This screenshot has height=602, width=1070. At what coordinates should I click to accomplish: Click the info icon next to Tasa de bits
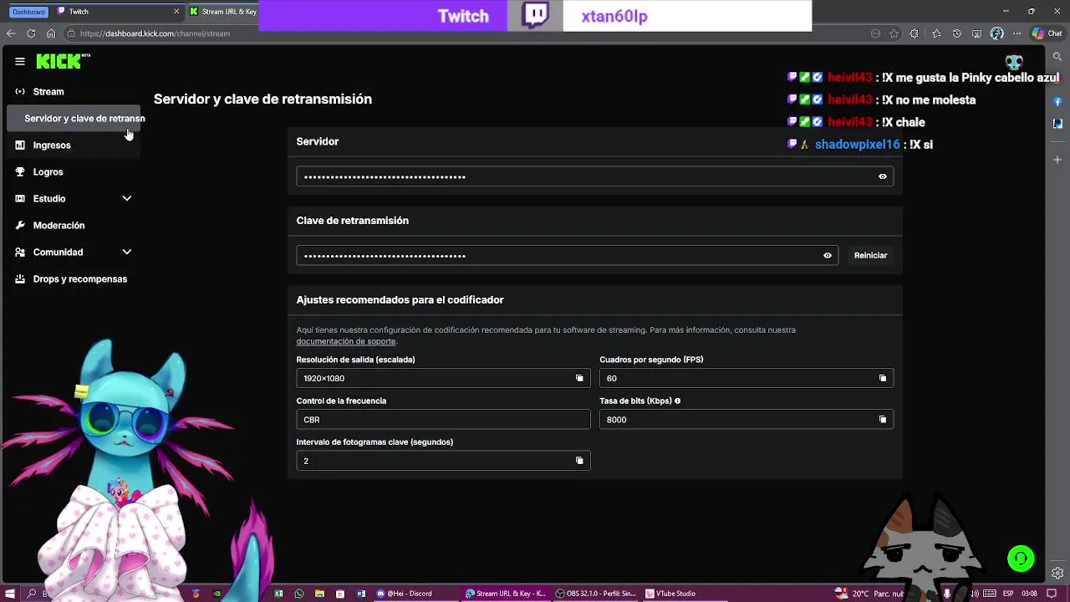click(677, 400)
